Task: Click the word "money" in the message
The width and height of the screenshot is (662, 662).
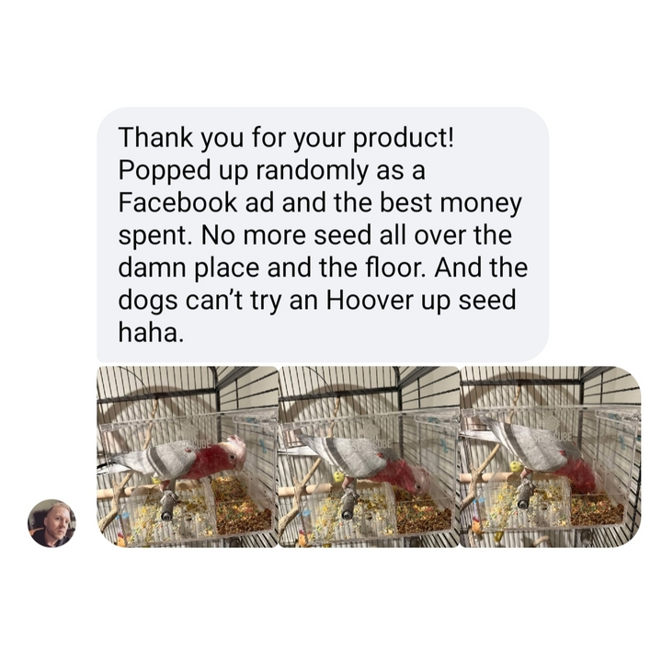Action: [481, 203]
